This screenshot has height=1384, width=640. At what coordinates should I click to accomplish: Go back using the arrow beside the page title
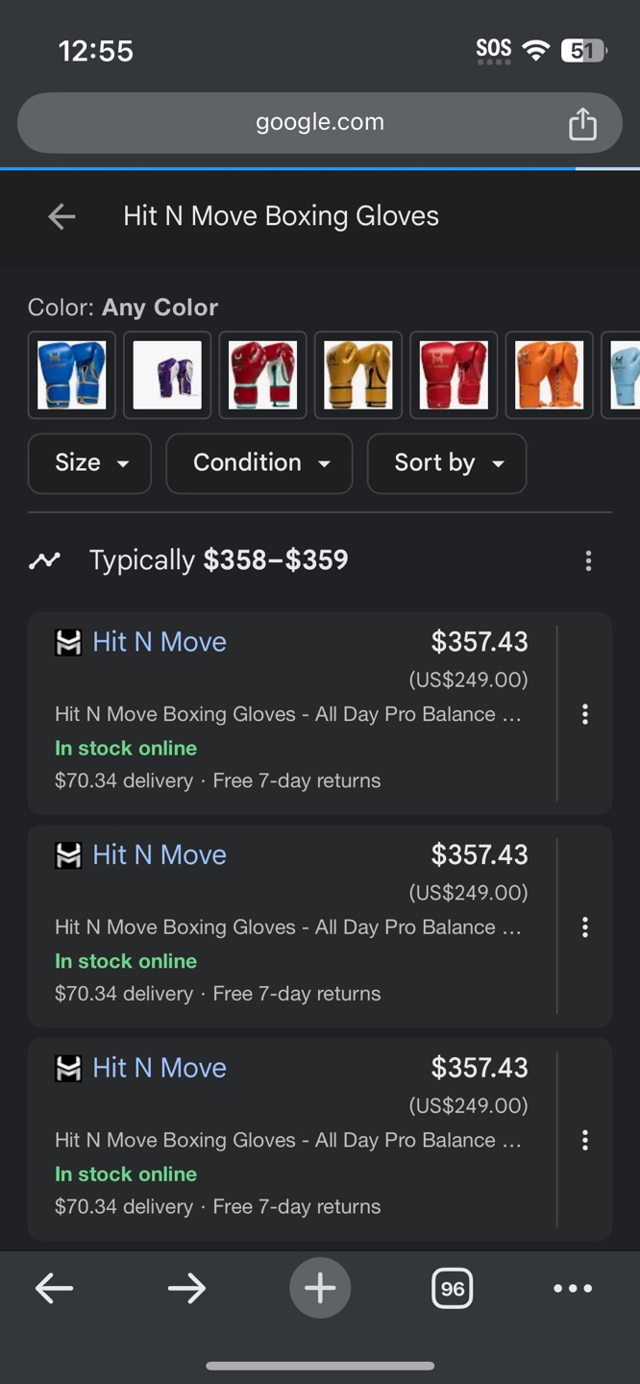pos(62,216)
